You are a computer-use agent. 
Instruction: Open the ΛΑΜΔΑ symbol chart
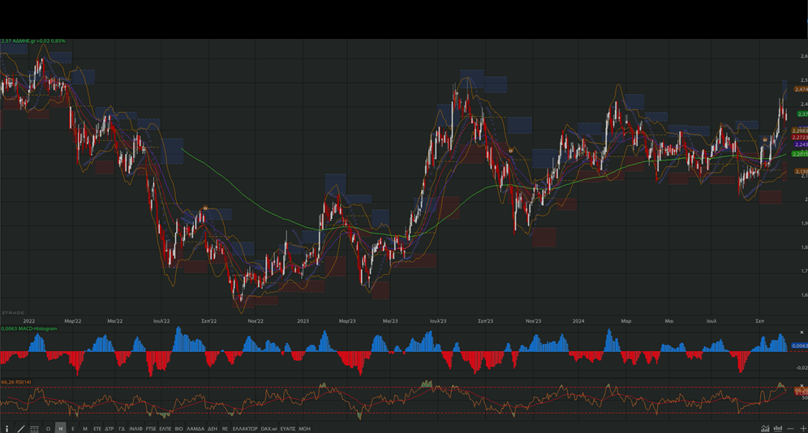196,428
